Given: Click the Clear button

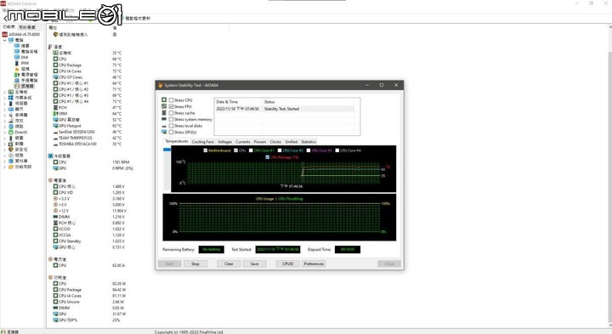Looking at the screenshot, I should (x=229, y=263).
